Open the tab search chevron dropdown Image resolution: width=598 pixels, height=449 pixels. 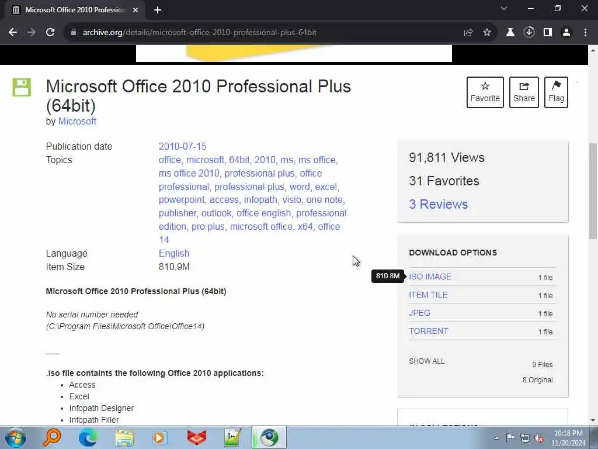click(504, 8)
